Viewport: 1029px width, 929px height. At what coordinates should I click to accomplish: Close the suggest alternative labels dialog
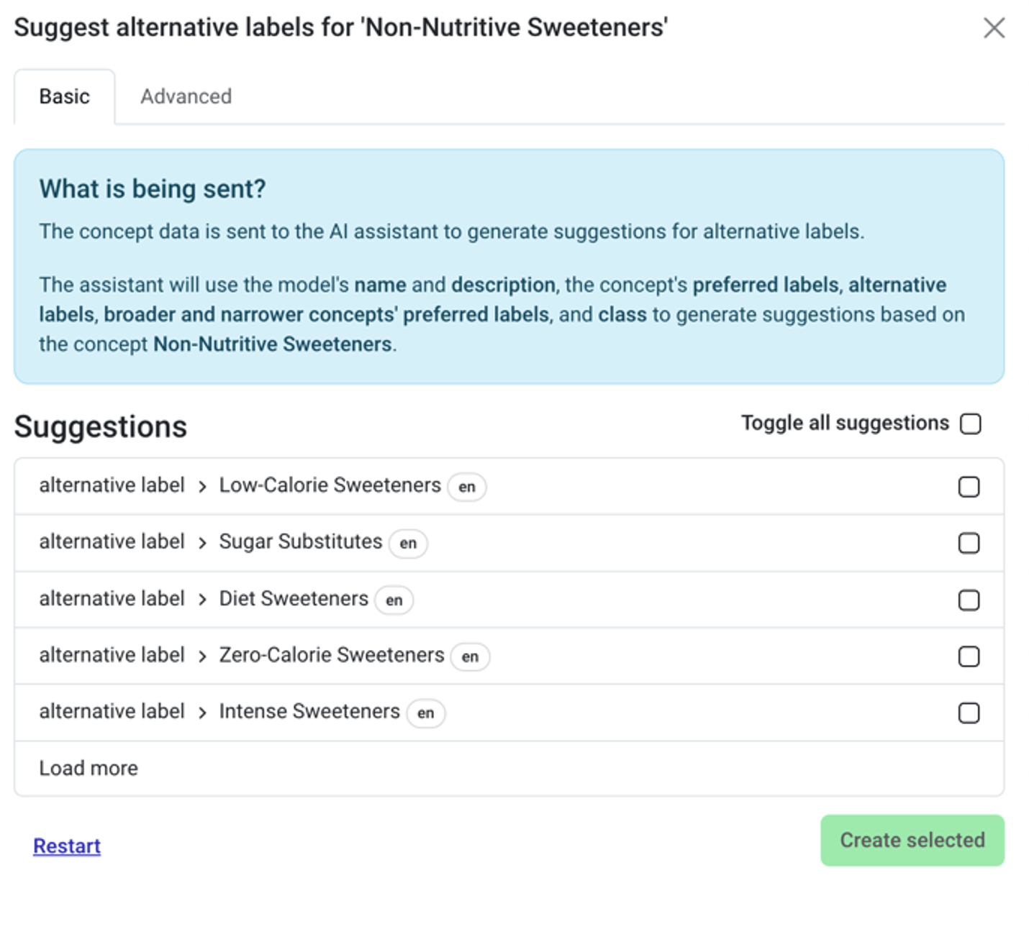pos(994,28)
